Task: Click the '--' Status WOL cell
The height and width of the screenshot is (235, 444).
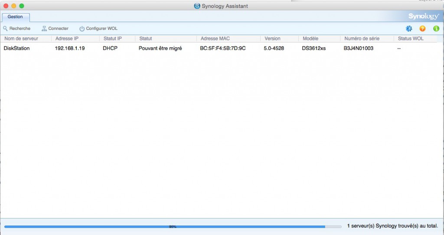Action: coord(399,49)
